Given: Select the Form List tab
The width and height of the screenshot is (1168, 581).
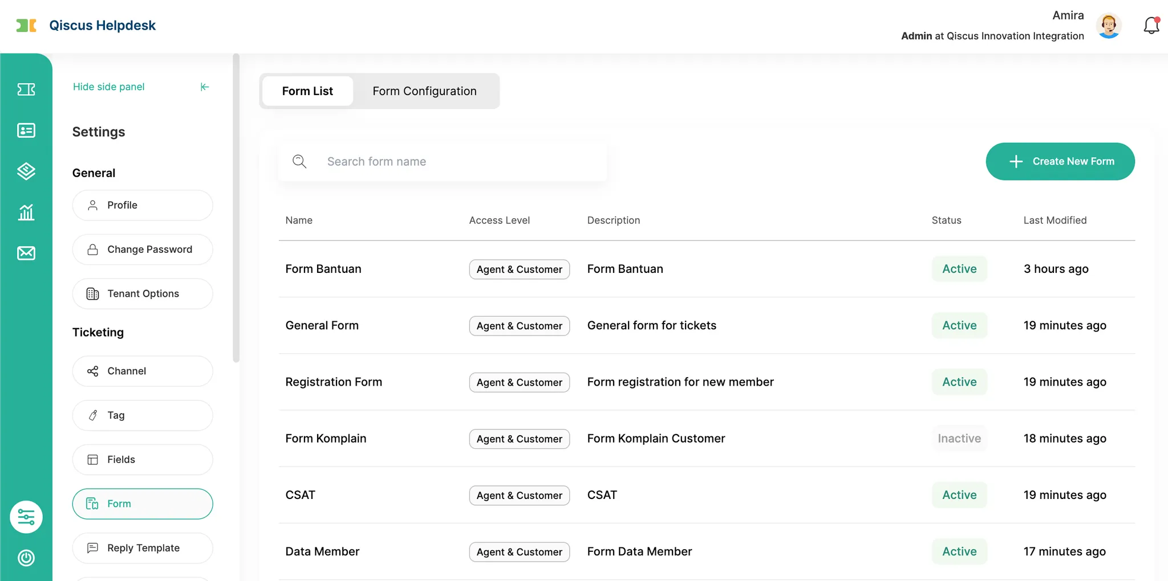Looking at the screenshot, I should 307,91.
